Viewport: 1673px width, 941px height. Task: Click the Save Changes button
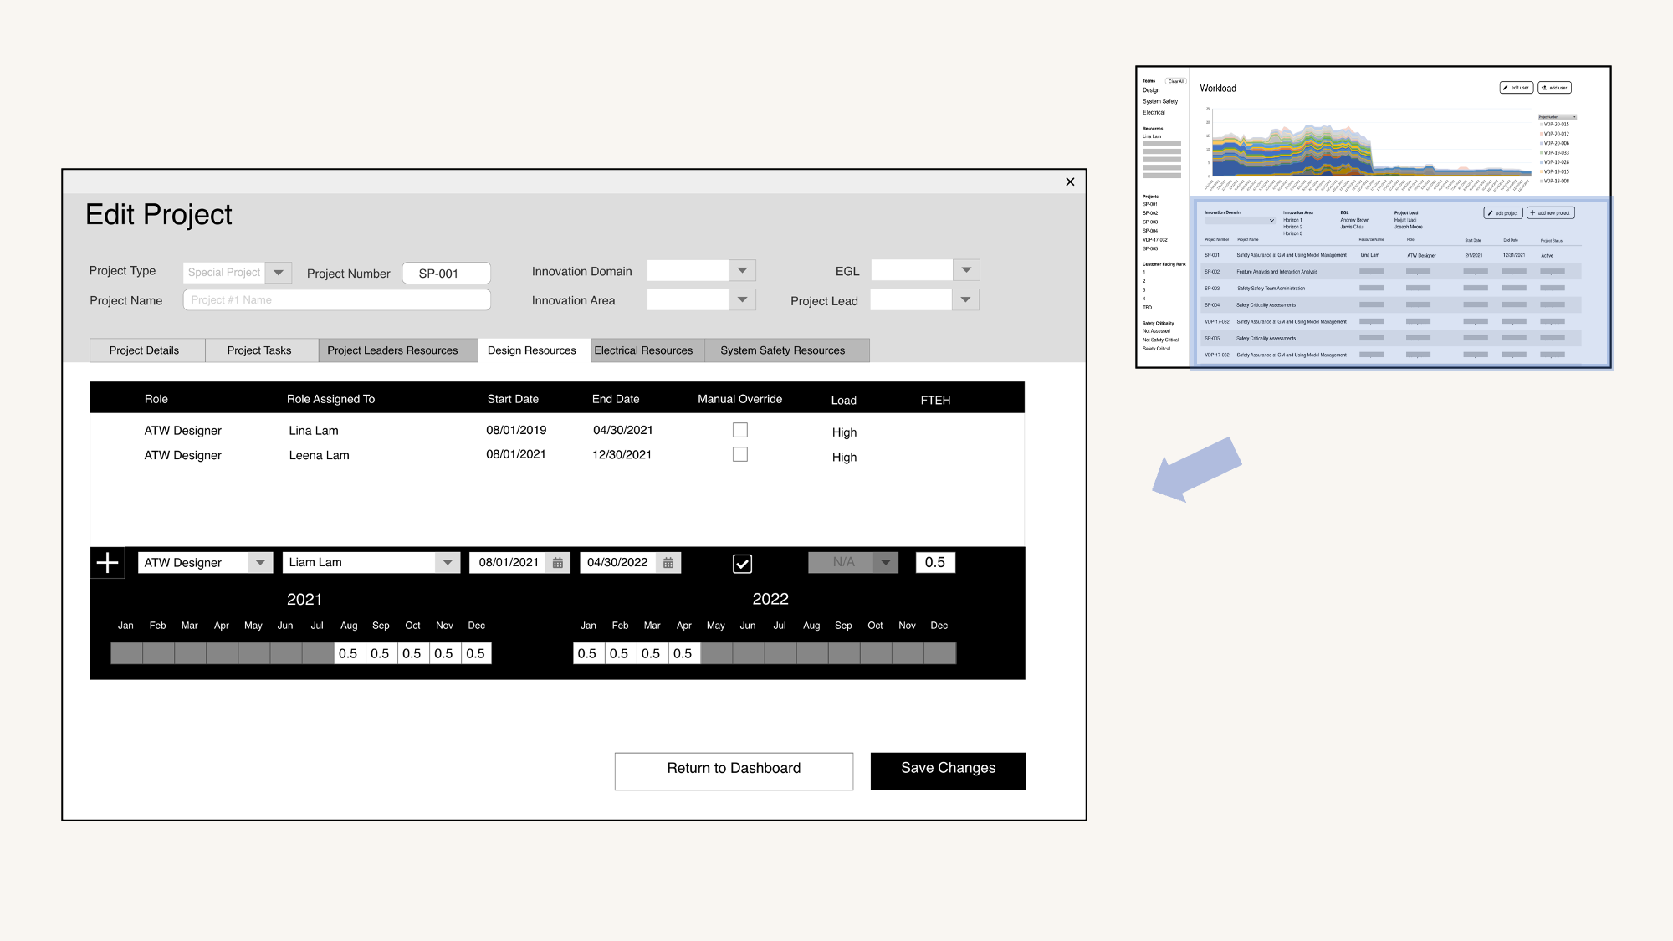[948, 770]
